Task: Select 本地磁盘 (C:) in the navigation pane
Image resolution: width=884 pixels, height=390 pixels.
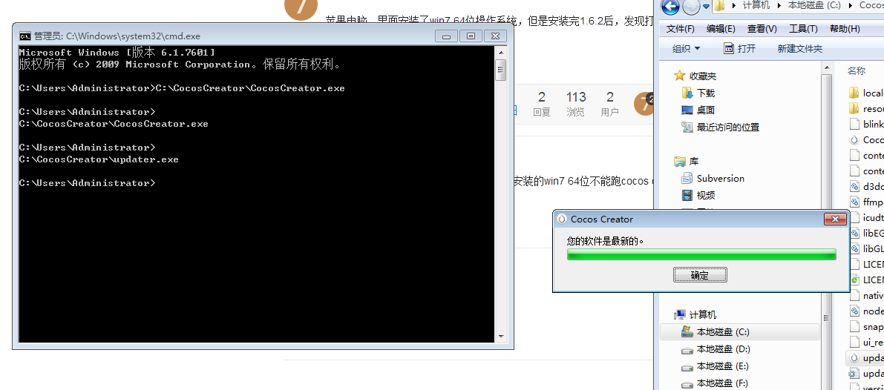Action: 740,332
